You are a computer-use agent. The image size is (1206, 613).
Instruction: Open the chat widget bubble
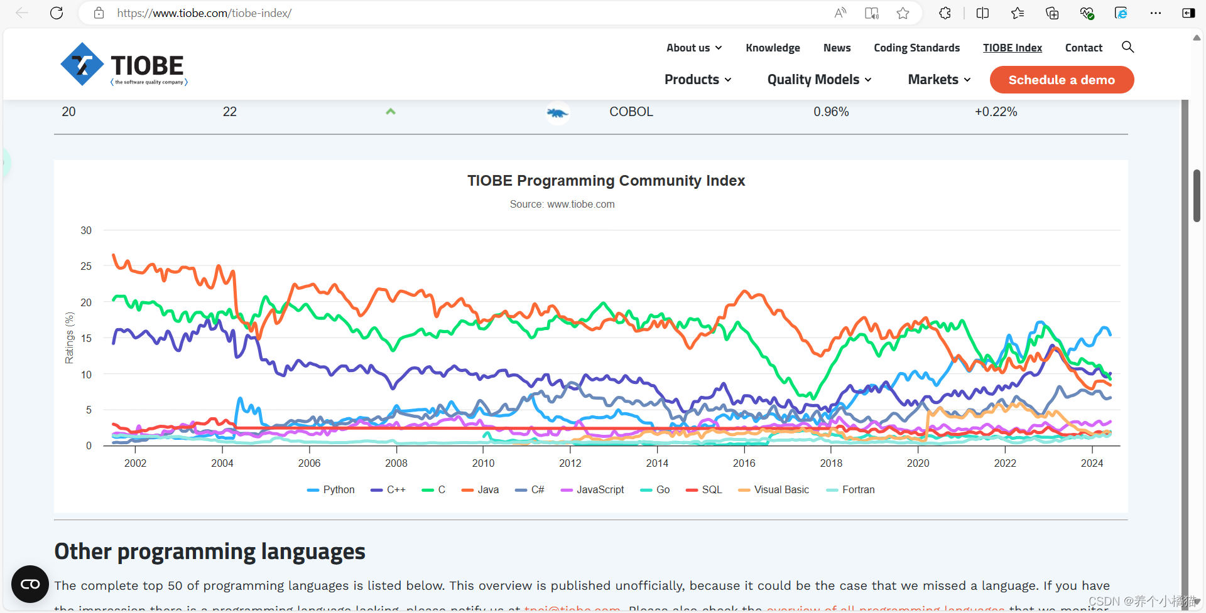[30, 584]
